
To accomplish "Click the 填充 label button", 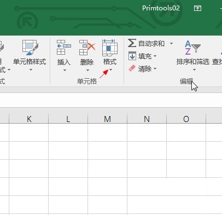I will 145,56.
